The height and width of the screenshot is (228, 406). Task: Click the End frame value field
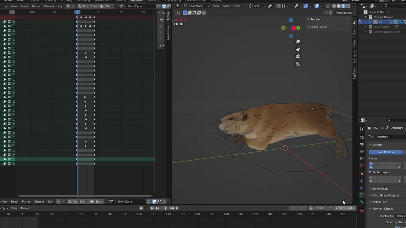pos(345,208)
